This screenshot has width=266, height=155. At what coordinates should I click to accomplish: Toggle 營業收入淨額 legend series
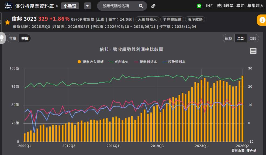[91, 62]
